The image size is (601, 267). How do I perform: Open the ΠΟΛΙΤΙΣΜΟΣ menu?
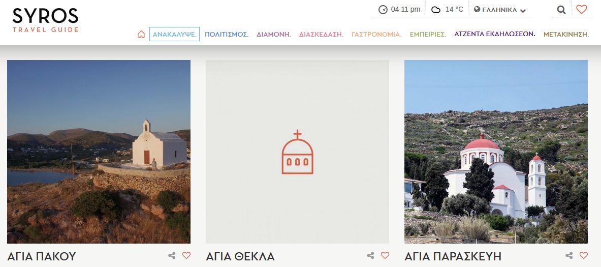226,35
